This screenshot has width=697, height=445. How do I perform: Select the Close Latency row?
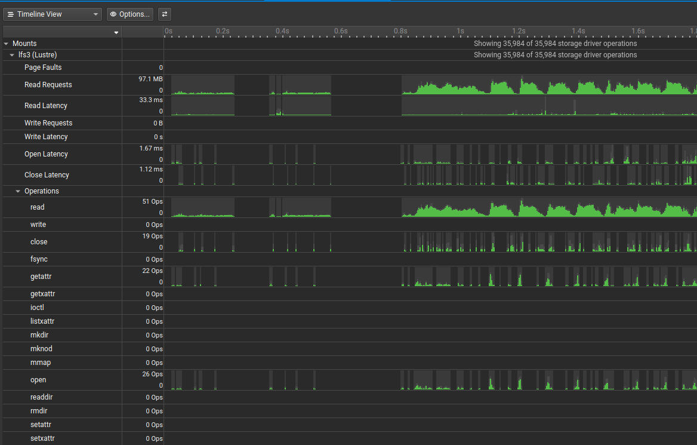(47, 175)
